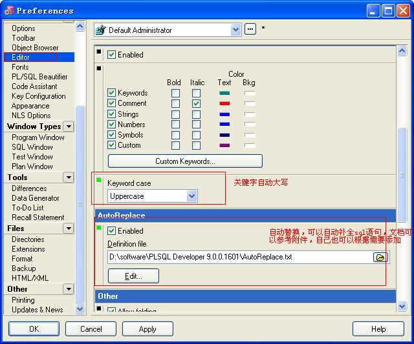Click right panel scrollbar down arrow
414x344 pixels.
[402, 307]
